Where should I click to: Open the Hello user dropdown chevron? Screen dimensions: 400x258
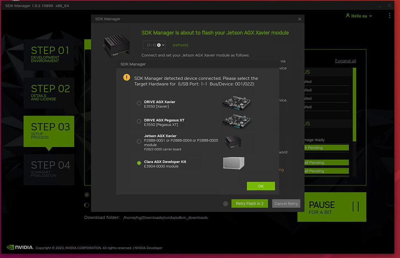click(370, 16)
